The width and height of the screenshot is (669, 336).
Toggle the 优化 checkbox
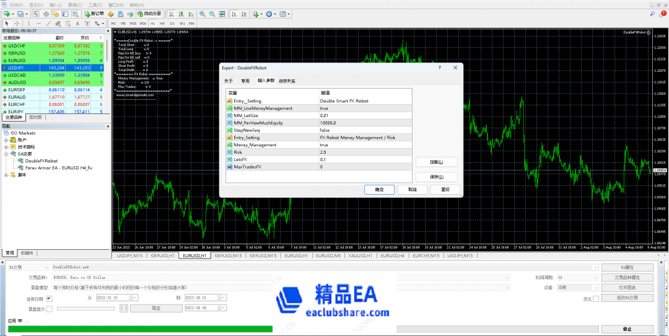(x=596, y=298)
